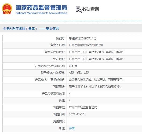Viewport: 142px width, 136px height.
Task: Click the 产品描述/主要组成成分 label
Action: (x=50, y=80)
